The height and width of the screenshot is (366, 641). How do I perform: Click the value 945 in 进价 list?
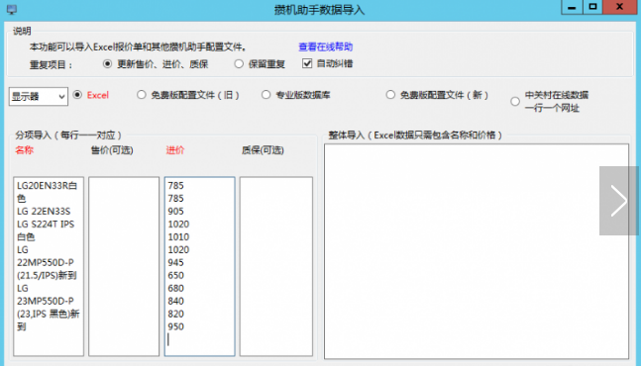(175, 263)
